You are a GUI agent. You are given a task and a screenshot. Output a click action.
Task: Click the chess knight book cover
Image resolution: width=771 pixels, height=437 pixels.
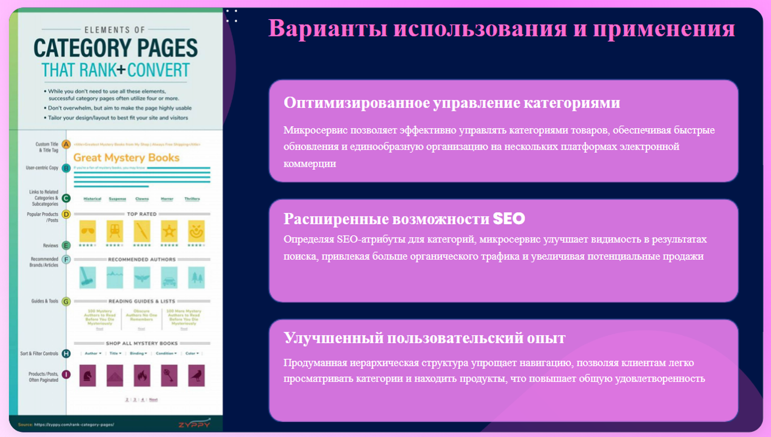pyautogui.click(x=87, y=375)
